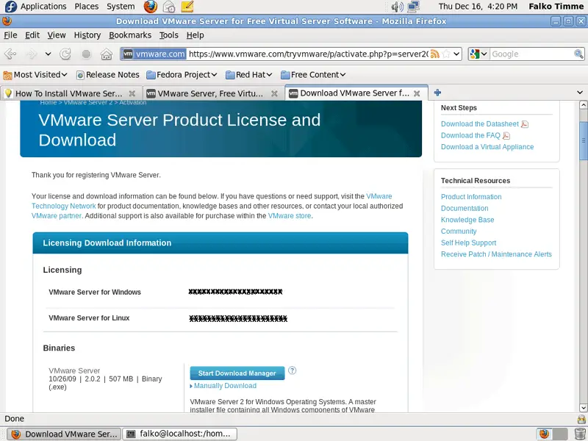Screen dimensions: 588x441
Task: Click the Manually Download link
Action: click(x=225, y=386)
